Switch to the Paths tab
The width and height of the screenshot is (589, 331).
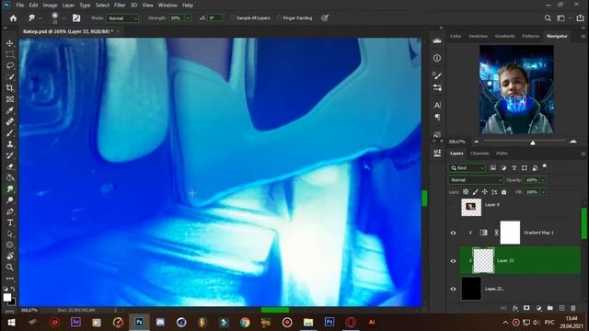pyautogui.click(x=502, y=154)
